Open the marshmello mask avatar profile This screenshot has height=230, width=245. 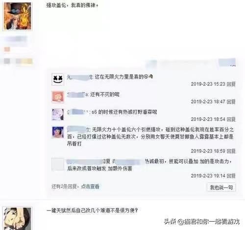coord(58,79)
